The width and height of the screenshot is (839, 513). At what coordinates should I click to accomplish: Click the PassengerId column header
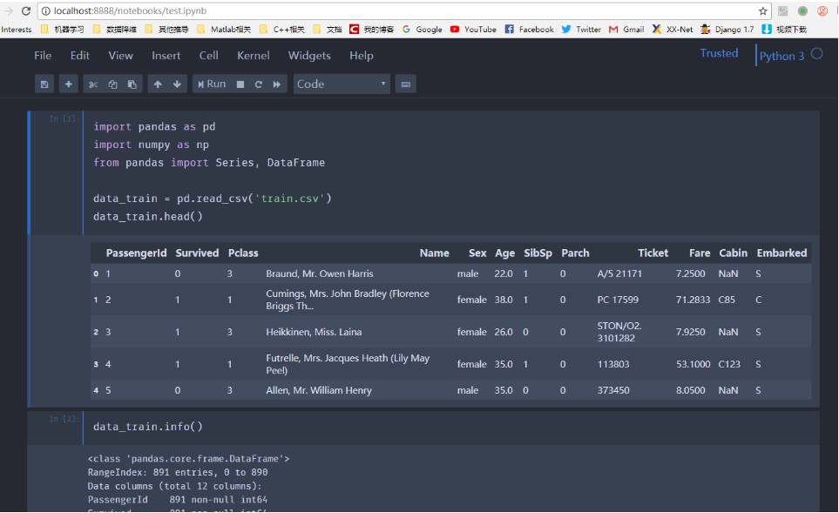point(136,253)
